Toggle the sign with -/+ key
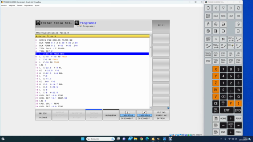This screenshot has width=253, height=142. coord(238,90)
